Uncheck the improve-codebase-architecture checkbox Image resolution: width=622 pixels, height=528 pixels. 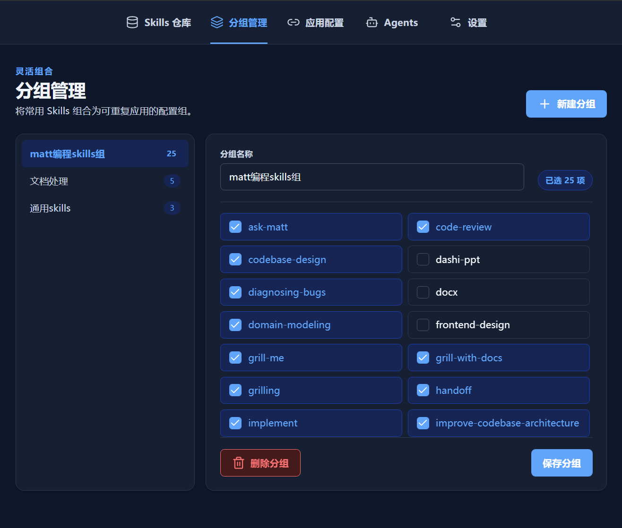(x=423, y=423)
